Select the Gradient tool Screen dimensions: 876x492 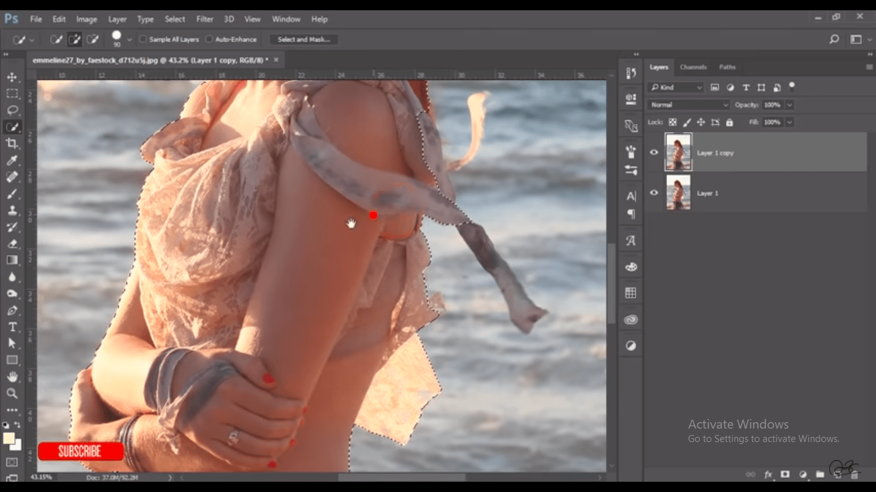12,260
